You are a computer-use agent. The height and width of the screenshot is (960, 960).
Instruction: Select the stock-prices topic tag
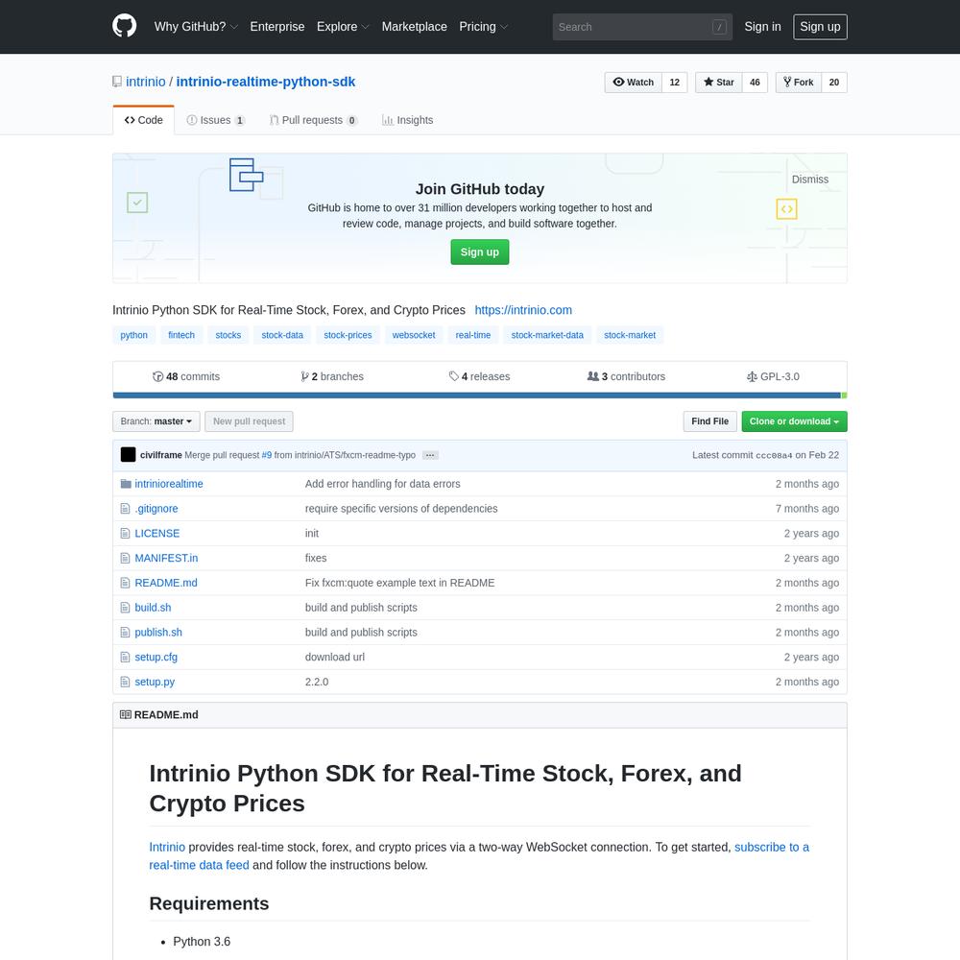click(348, 335)
